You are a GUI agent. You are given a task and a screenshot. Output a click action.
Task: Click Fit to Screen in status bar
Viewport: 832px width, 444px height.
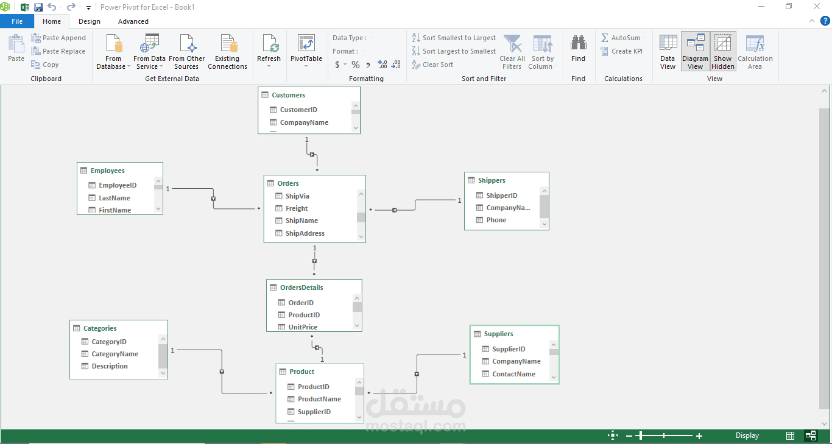coord(612,435)
